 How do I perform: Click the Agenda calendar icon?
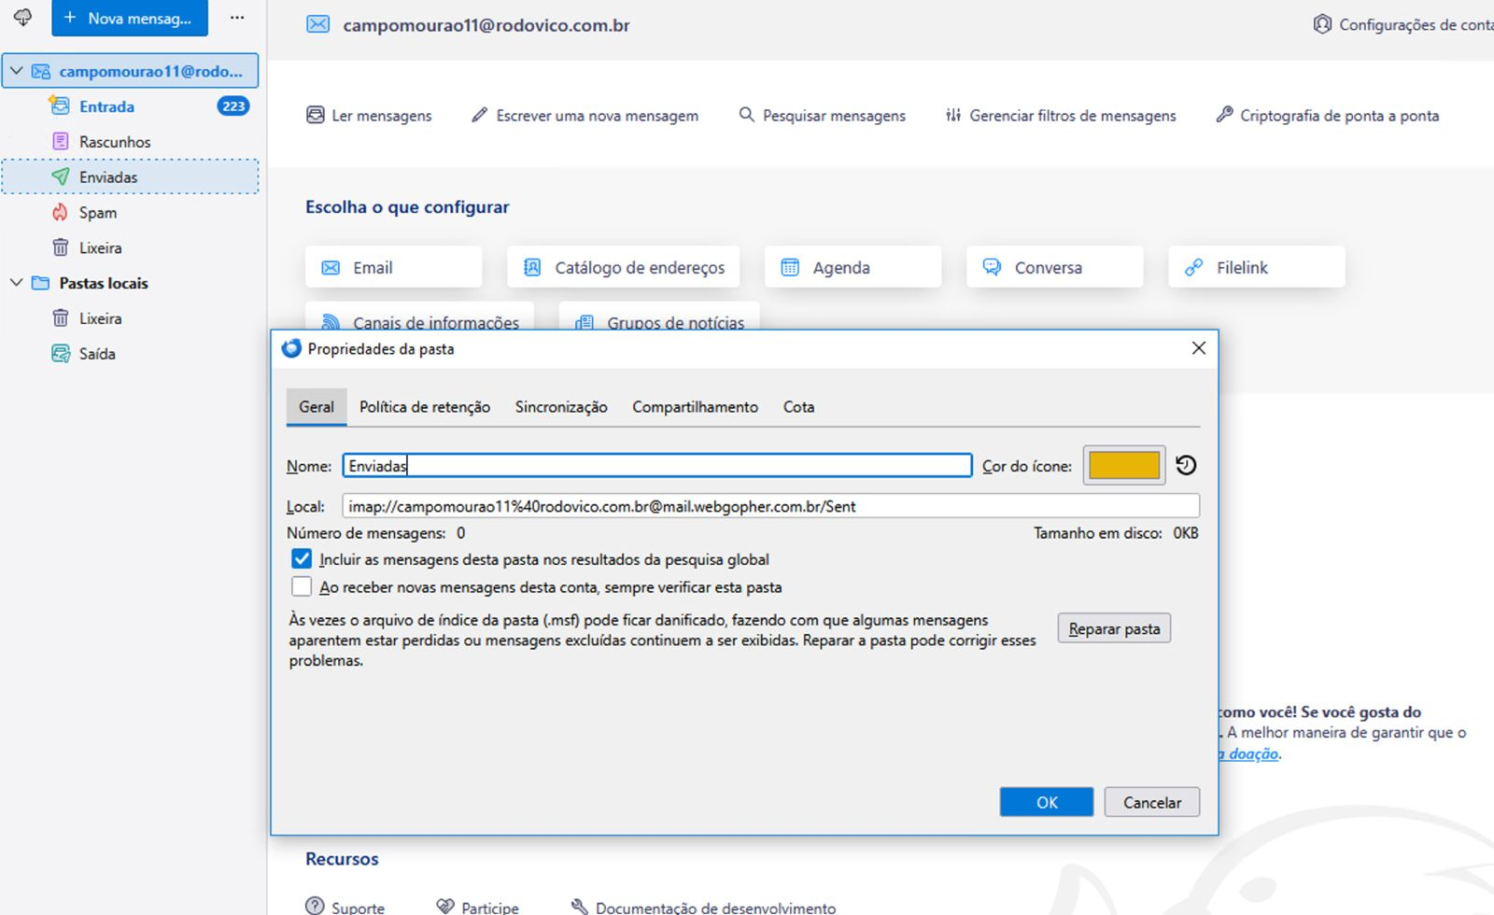pos(790,267)
